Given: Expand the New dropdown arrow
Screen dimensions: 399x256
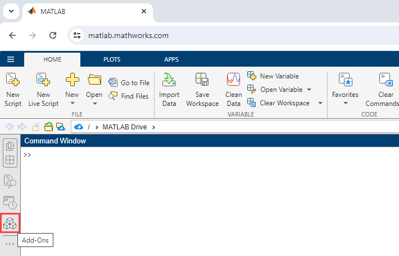Looking at the screenshot, I should (72, 104).
